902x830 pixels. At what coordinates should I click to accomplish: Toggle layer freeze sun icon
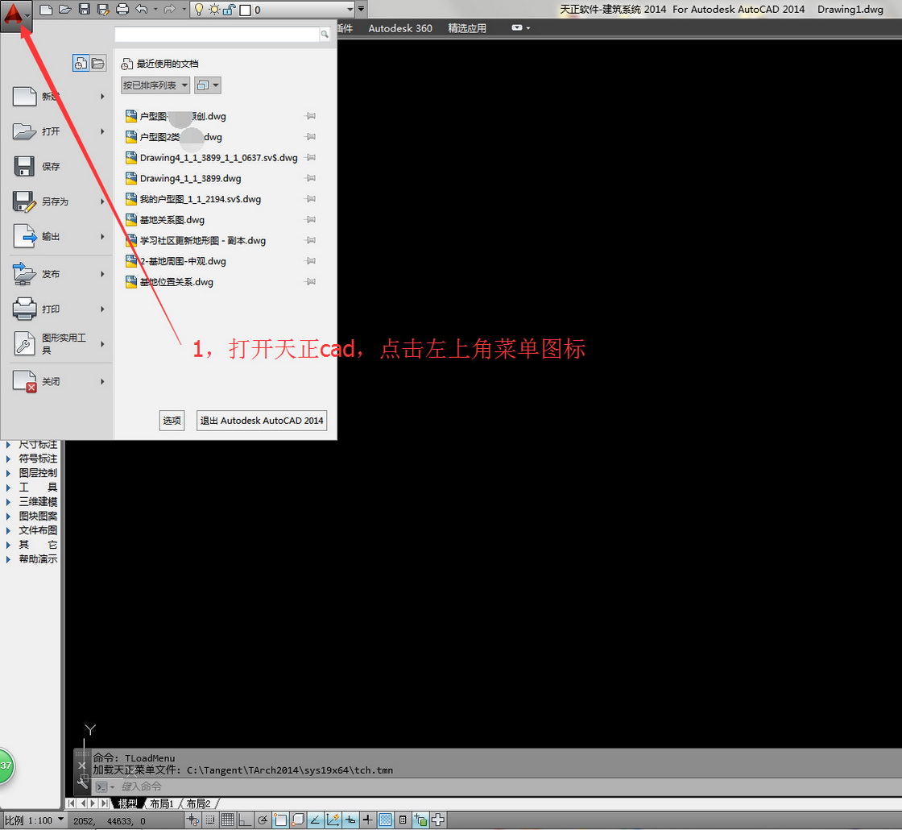point(214,10)
